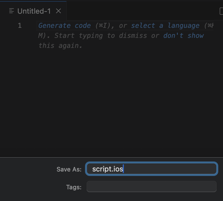This screenshot has height=201, width=223.
Task: Click the Tags label
Action: coord(74,187)
